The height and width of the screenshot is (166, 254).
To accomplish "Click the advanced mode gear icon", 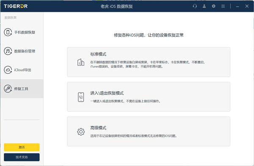I will (x=81, y=132).
